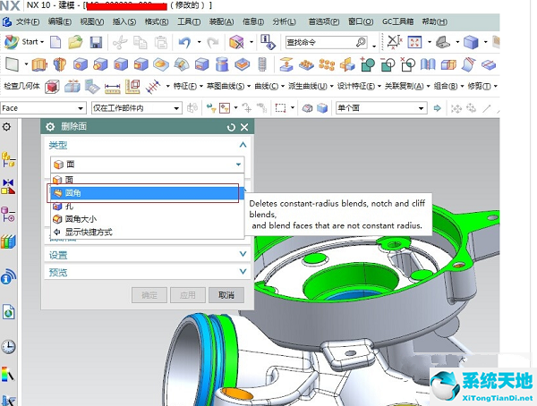Open the 格式(R) menu
537x406 pixels.
point(156,21)
